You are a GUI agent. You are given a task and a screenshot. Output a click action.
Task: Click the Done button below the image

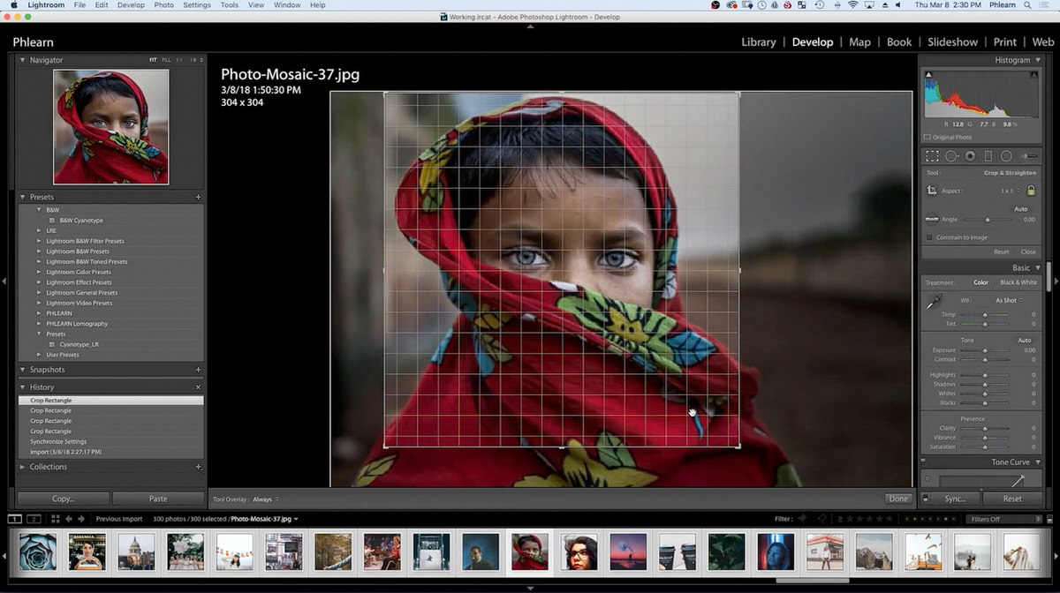point(897,499)
